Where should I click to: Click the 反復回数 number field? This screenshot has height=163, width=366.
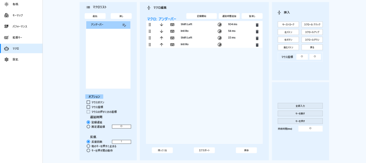122,142
